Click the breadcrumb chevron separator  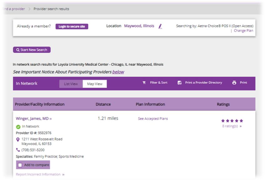pos(29,9)
